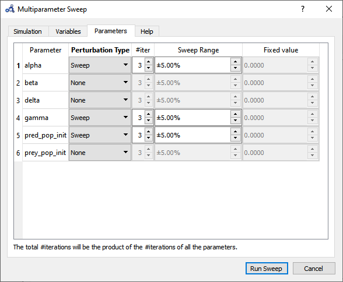The width and height of the screenshot is (343, 282).
Task: Select row header 5 for pred_pop_init
Action: coord(18,135)
